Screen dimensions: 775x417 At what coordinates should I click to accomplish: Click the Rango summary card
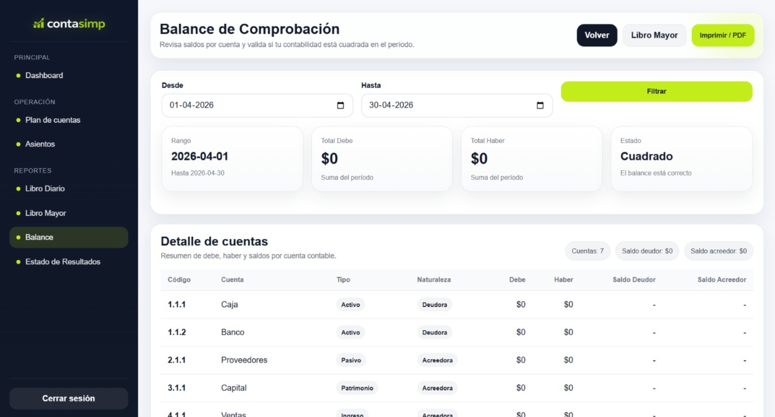(232, 159)
